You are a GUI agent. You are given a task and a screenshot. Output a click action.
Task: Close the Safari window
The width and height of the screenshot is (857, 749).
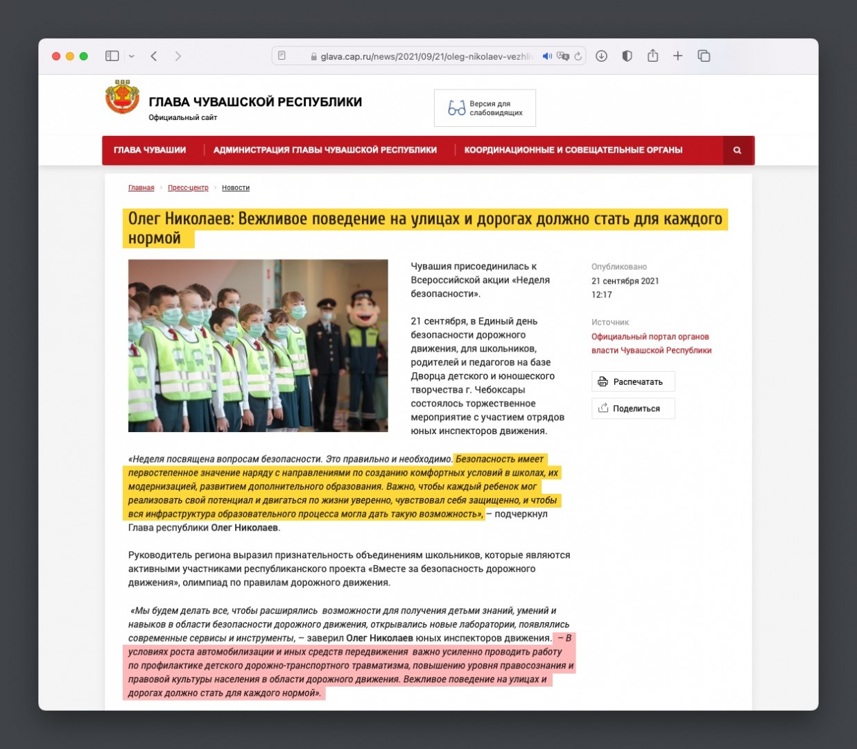(56, 56)
